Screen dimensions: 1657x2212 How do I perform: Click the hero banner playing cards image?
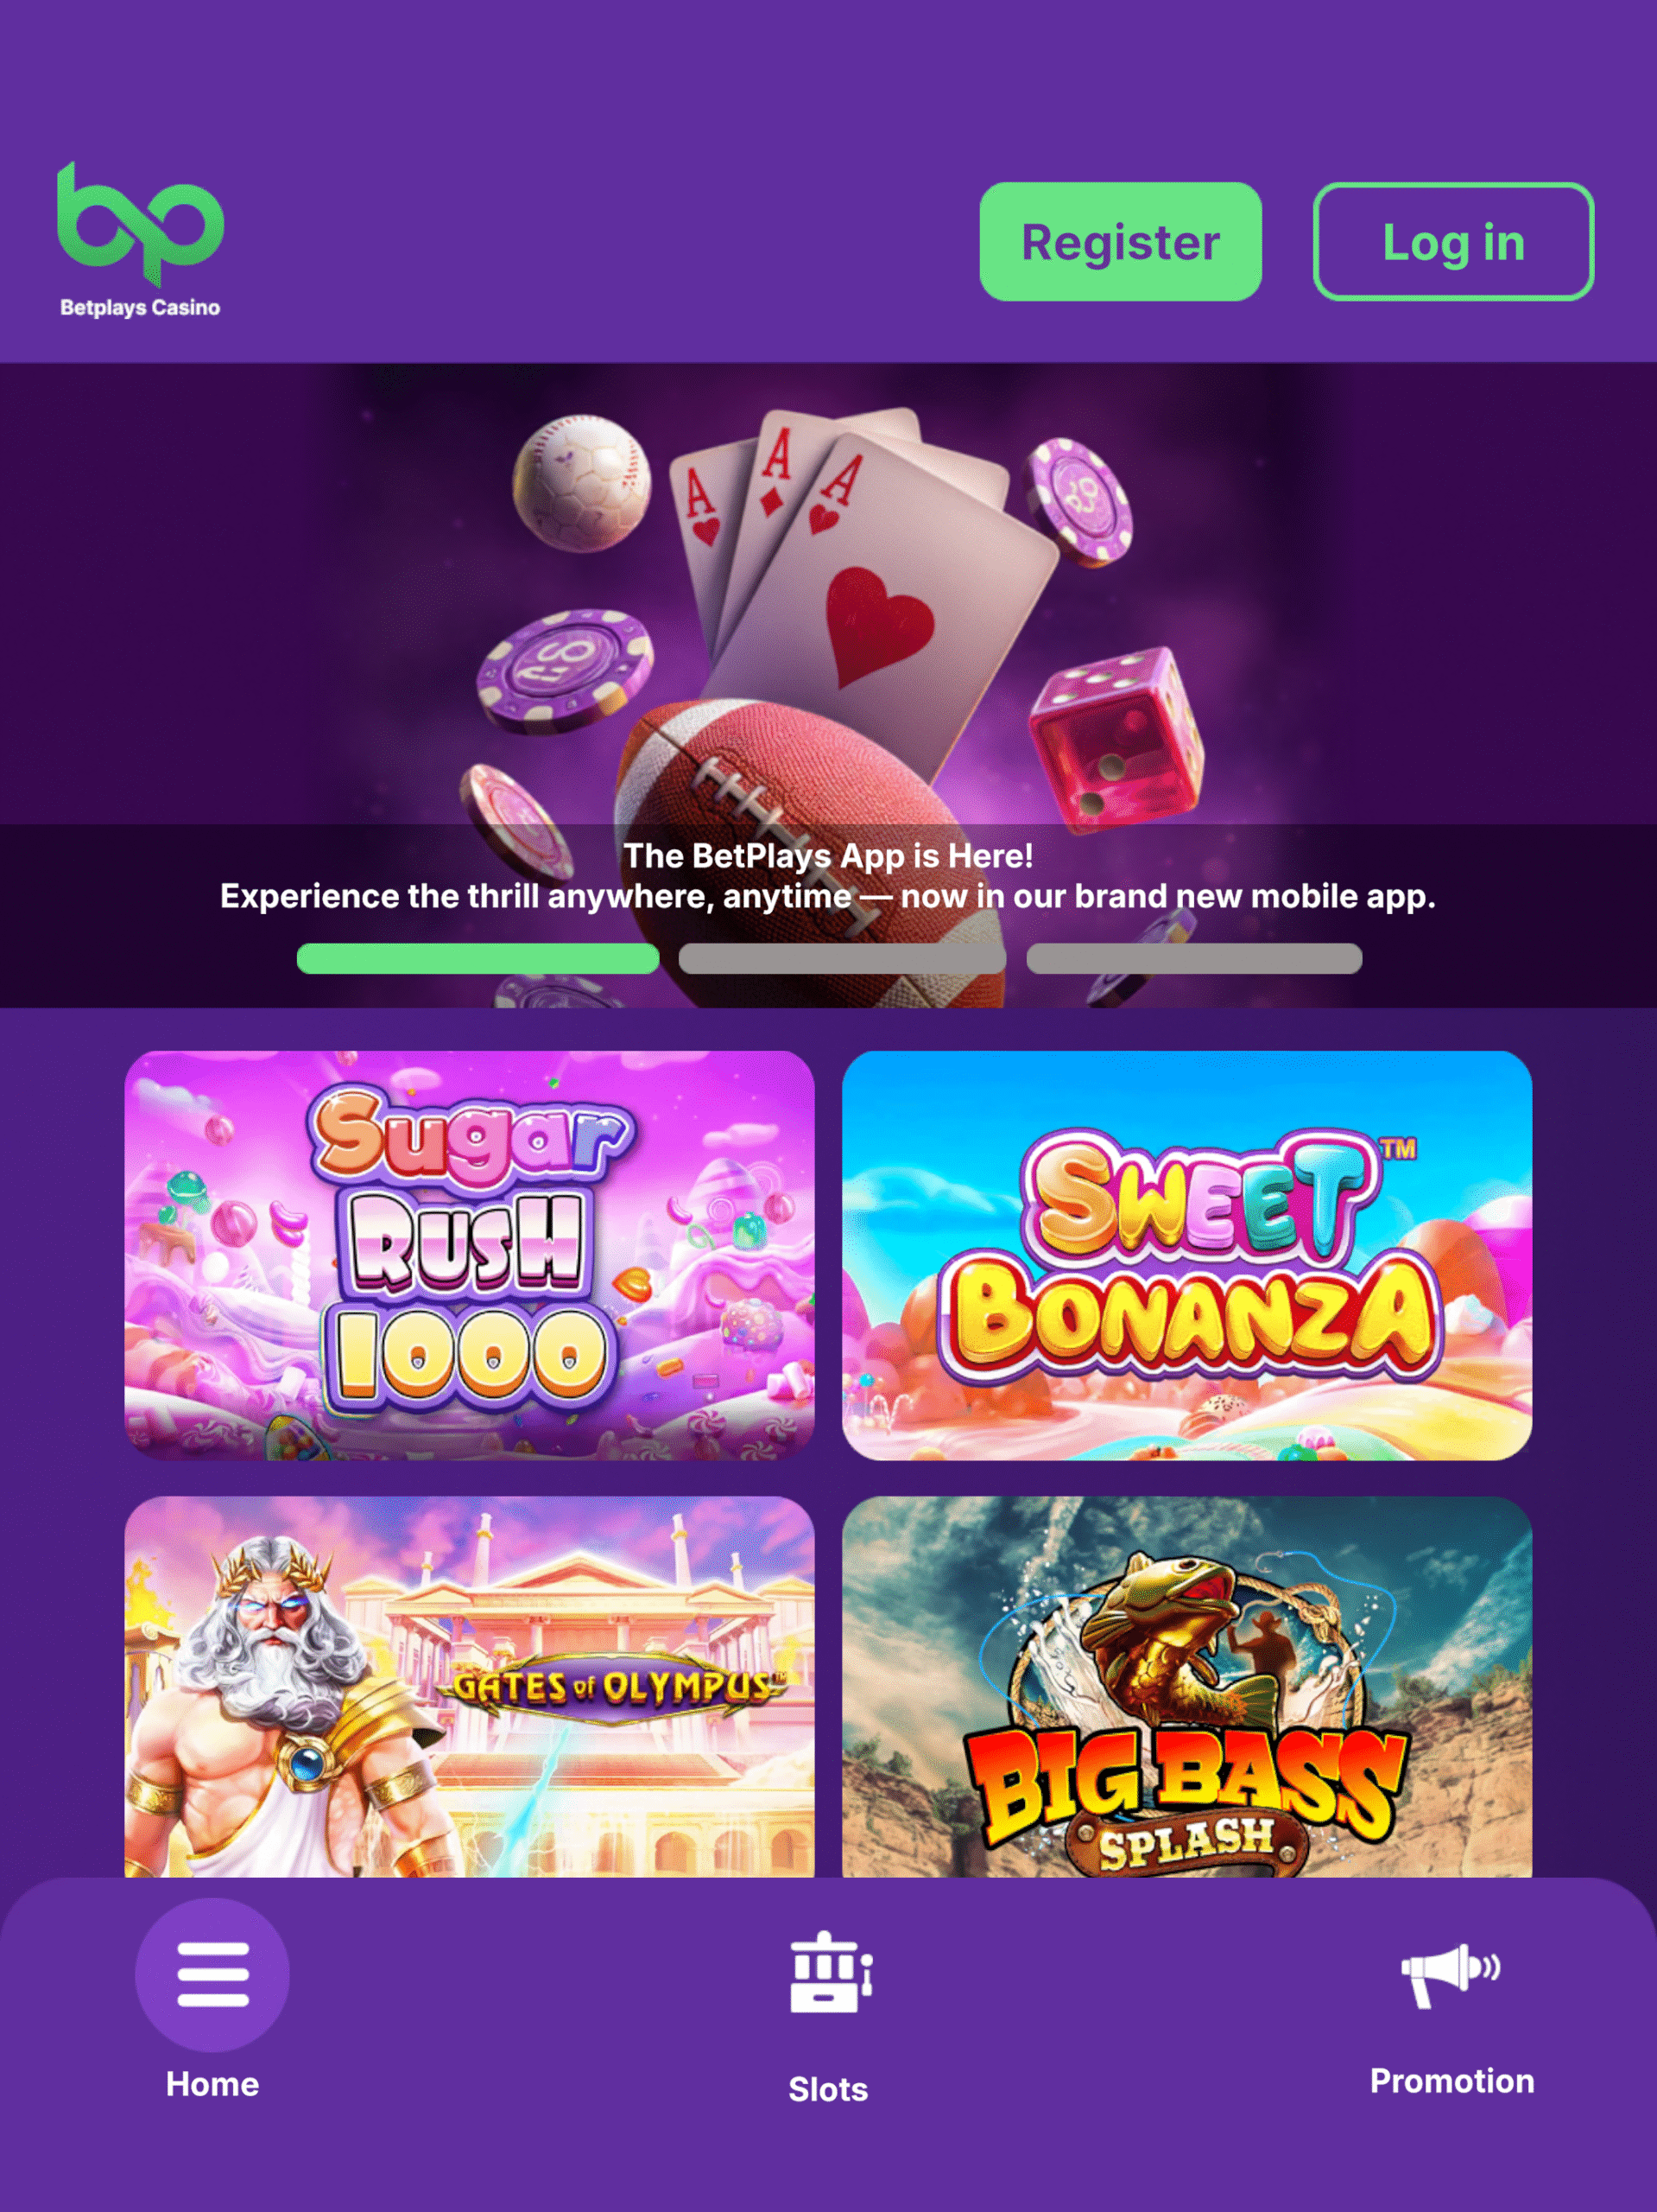pos(859,560)
